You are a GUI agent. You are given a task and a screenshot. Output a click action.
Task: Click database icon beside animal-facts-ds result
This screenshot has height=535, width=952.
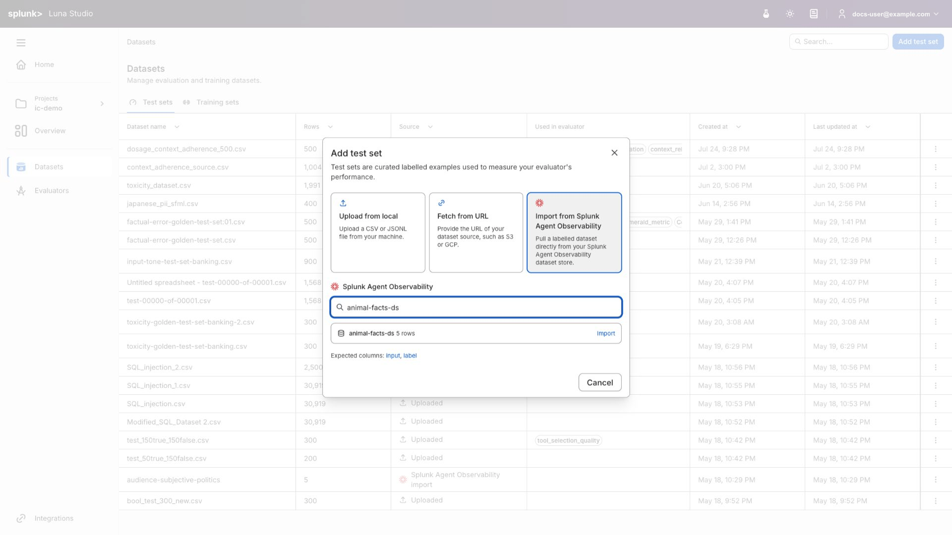coord(341,333)
